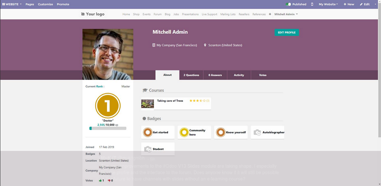Click the Community hero badge label
This screenshot has width=381, height=186.
(197, 132)
